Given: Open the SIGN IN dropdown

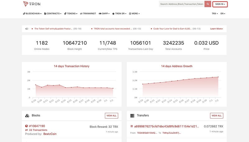Looking at the screenshot, I should [x=220, y=4].
